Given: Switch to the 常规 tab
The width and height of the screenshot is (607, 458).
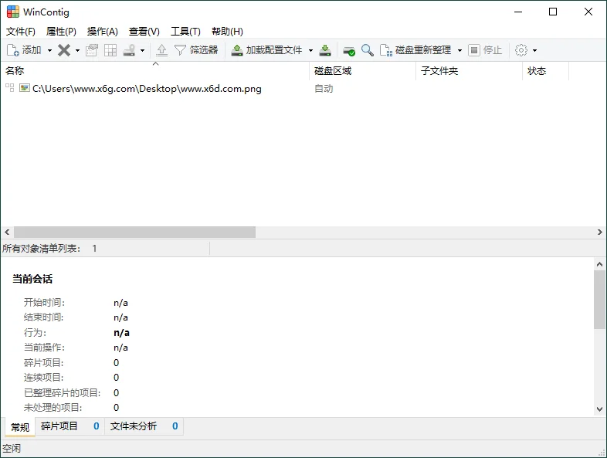Looking at the screenshot, I should click(20, 427).
